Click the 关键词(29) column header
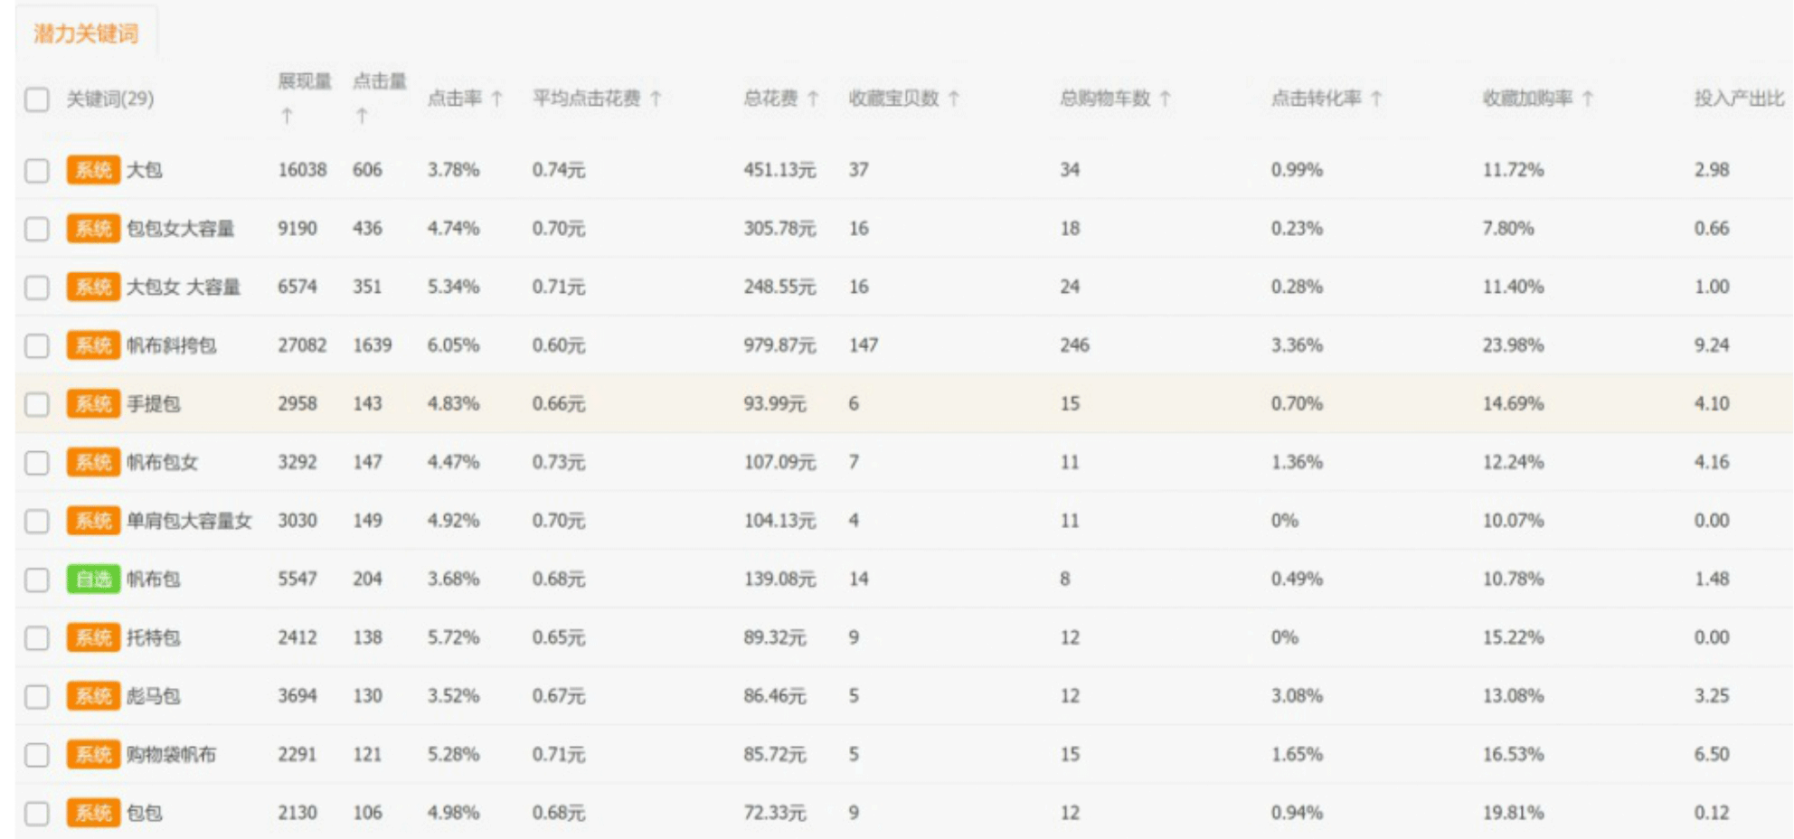The width and height of the screenshot is (1794, 839). 109,99
